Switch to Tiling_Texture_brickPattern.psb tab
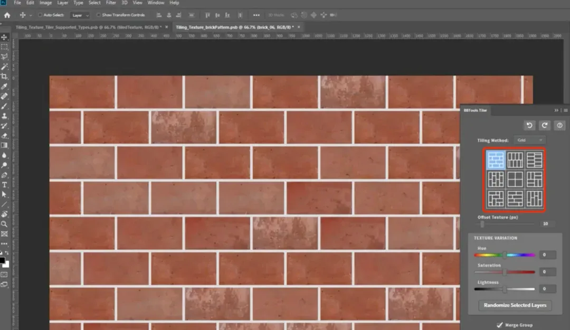 234,27
